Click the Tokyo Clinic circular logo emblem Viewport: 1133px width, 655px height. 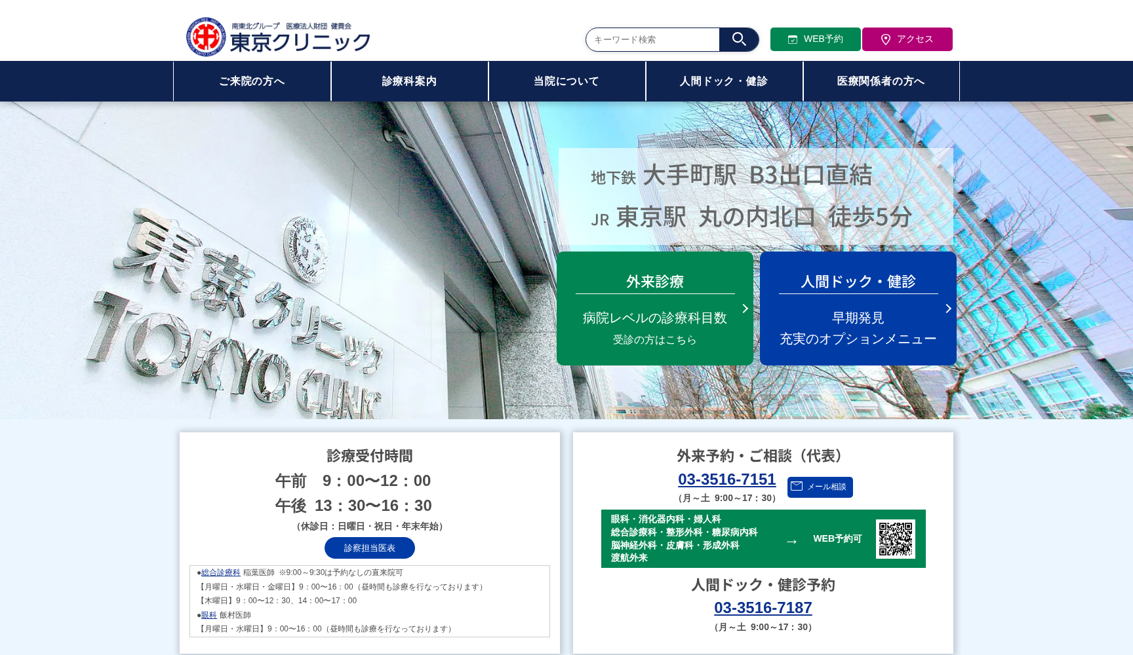click(205, 37)
